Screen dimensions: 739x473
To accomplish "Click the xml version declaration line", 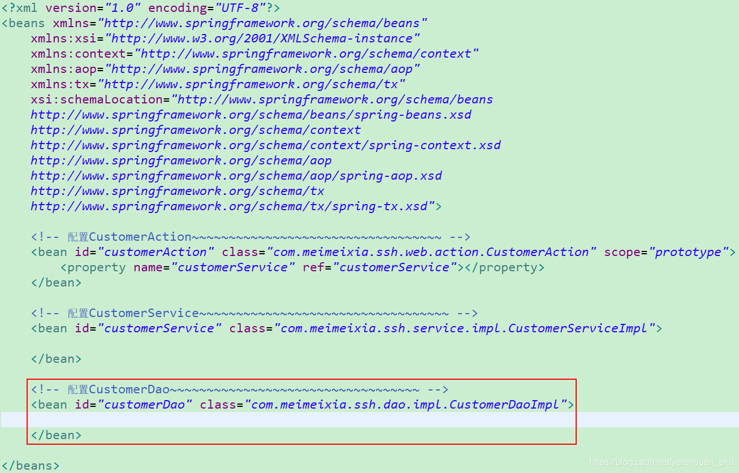I will click(x=141, y=8).
